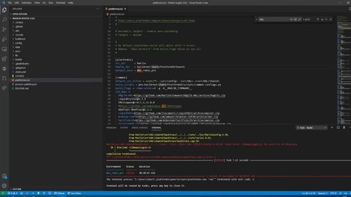
Task: Switch to the PROBLEMS panel tab
Action: [111, 128]
